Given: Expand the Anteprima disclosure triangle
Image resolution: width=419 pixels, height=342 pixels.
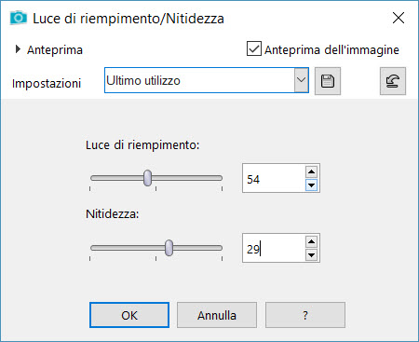Looking at the screenshot, I should [18, 49].
